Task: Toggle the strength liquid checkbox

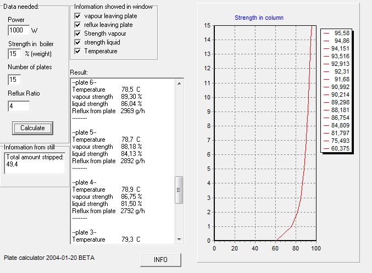Action: tap(78, 42)
